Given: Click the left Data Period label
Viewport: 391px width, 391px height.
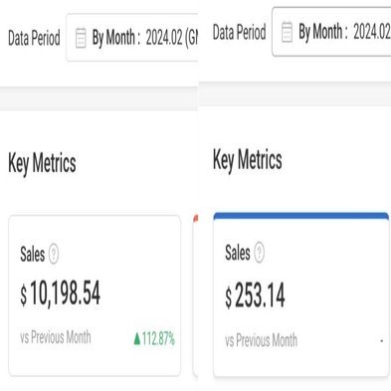Looking at the screenshot, I should 34,38.
